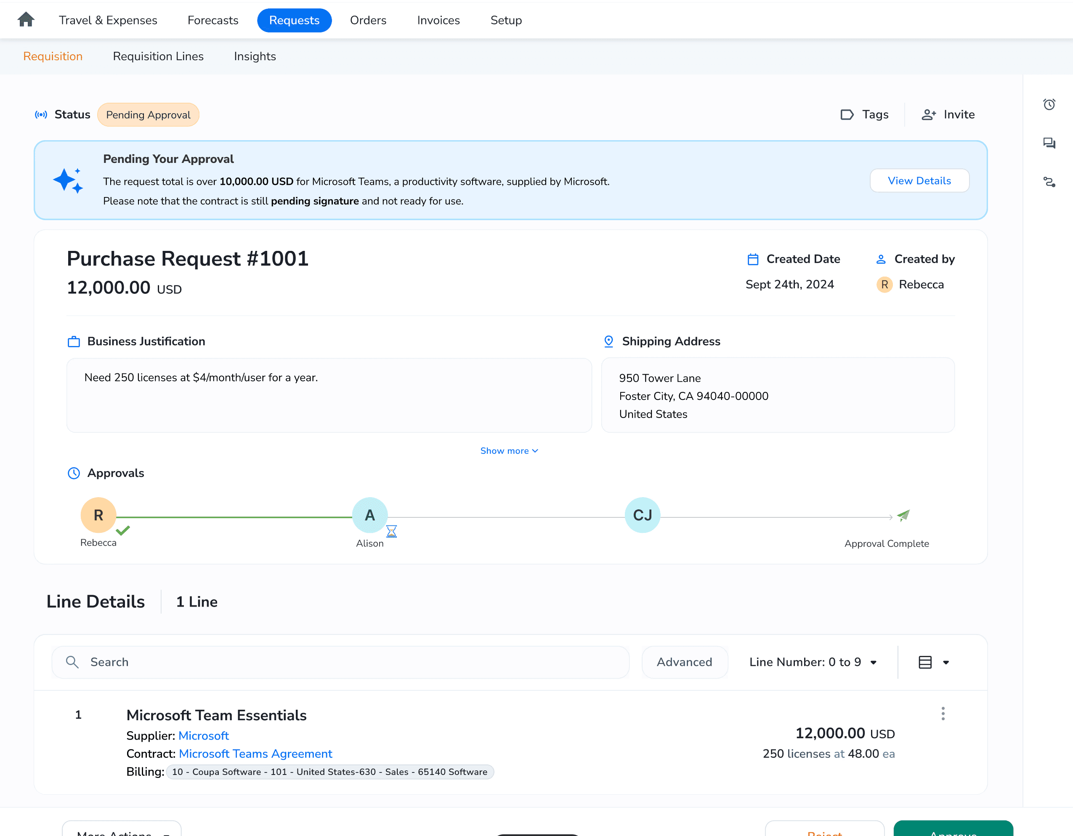Click the Invite button

tap(948, 114)
